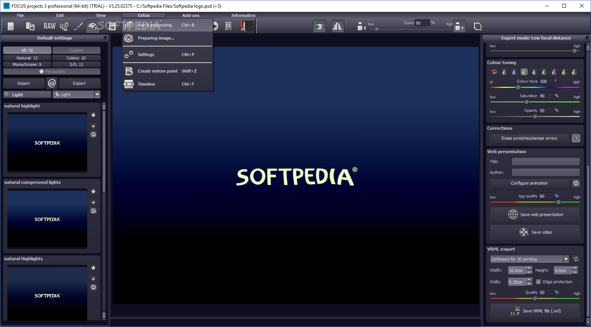Click Save web presentation button
591x327 pixels.
tap(535, 215)
